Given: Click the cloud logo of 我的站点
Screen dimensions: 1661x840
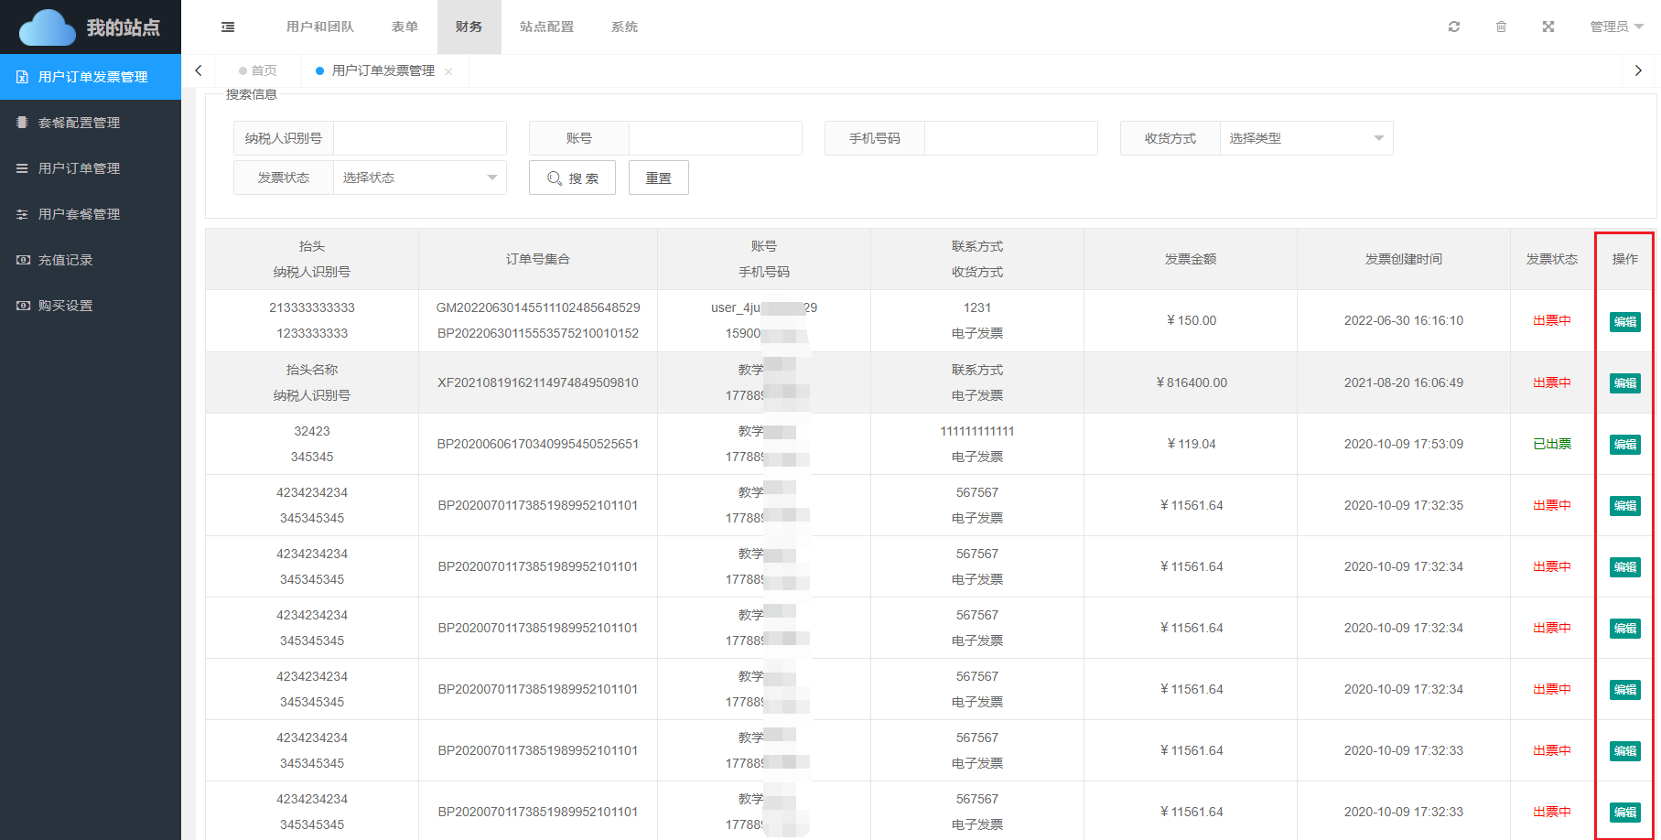Looking at the screenshot, I should click(47, 27).
